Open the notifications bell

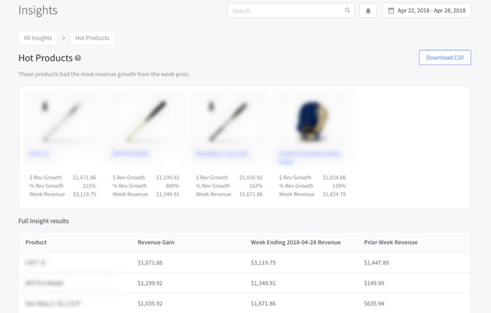[x=368, y=10]
